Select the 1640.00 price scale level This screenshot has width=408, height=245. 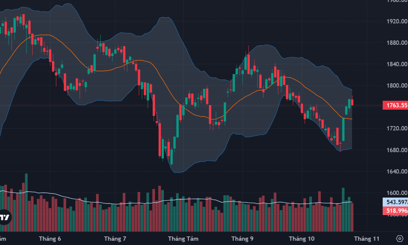397,171
